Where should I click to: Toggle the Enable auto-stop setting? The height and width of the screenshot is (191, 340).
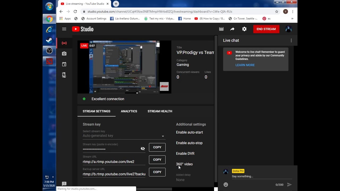click(x=189, y=143)
